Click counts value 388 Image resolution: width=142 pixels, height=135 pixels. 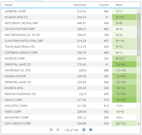(106, 70)
